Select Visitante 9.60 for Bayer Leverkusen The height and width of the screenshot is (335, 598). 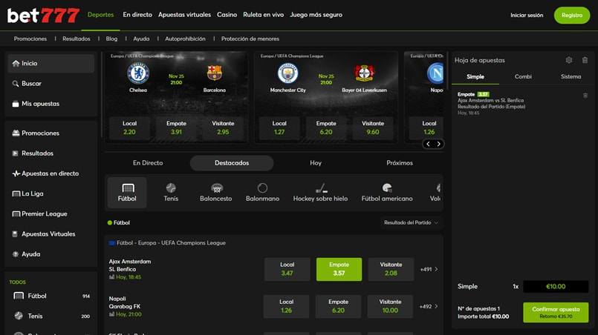point(373,128)
